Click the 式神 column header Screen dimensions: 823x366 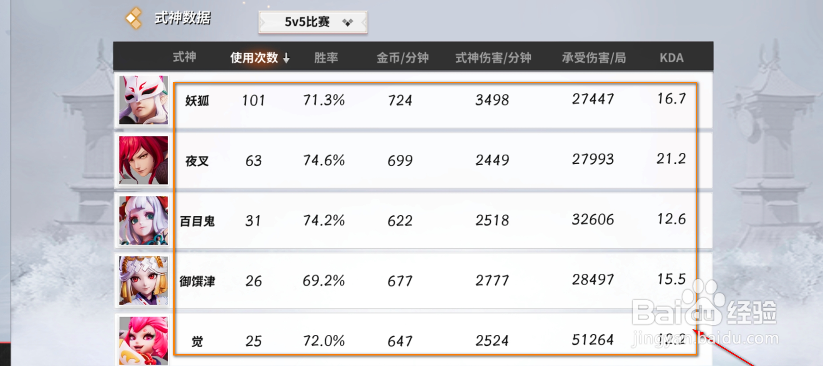[184, 57]
